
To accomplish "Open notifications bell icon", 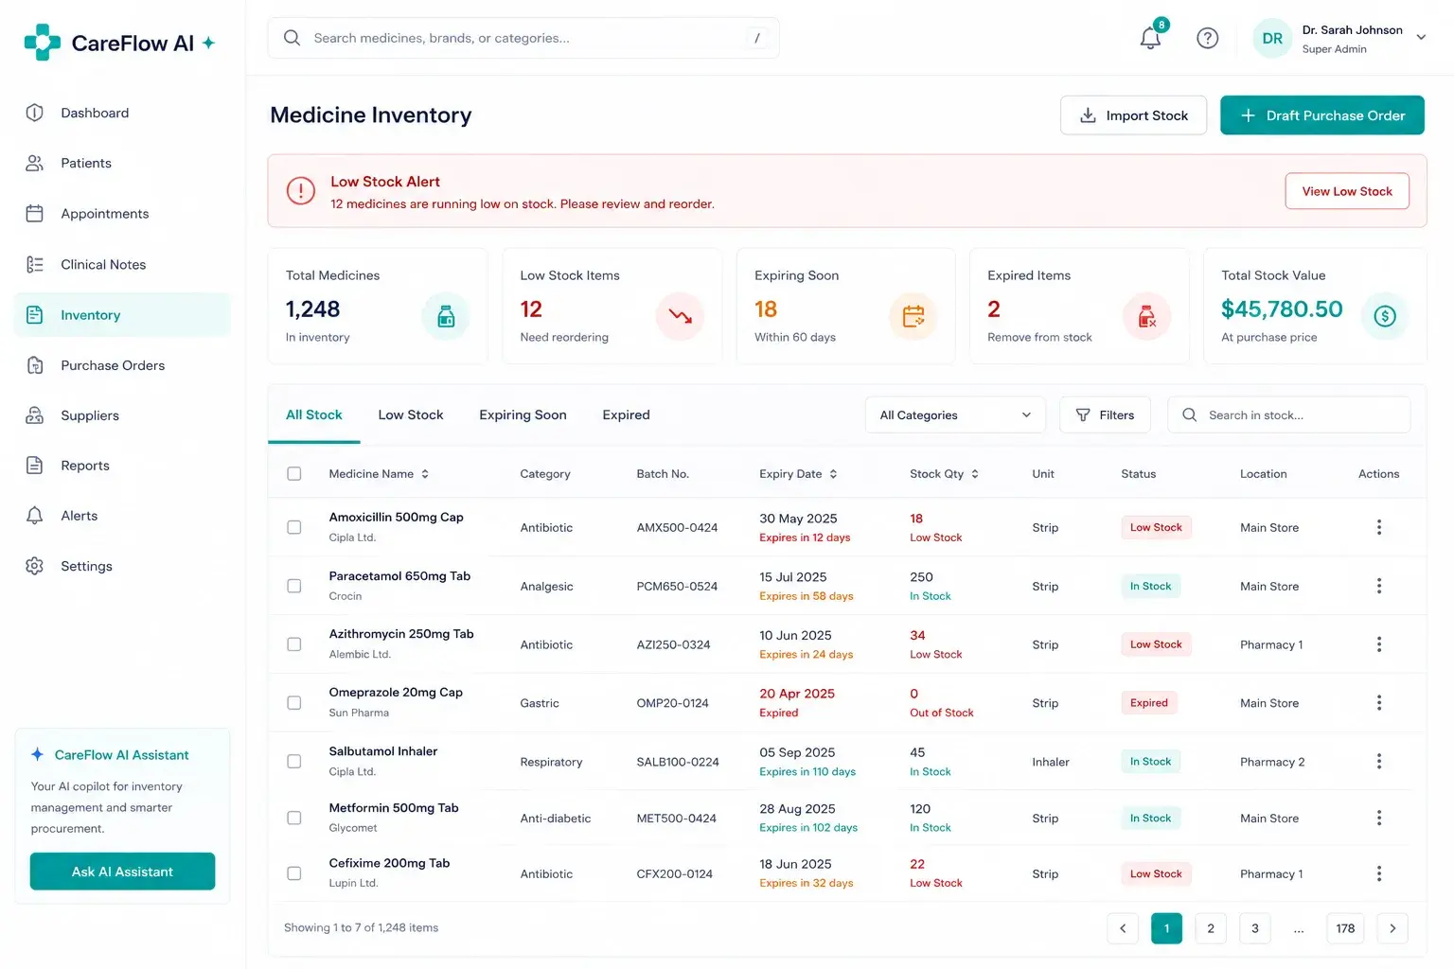I will [x=1150, y=39].
